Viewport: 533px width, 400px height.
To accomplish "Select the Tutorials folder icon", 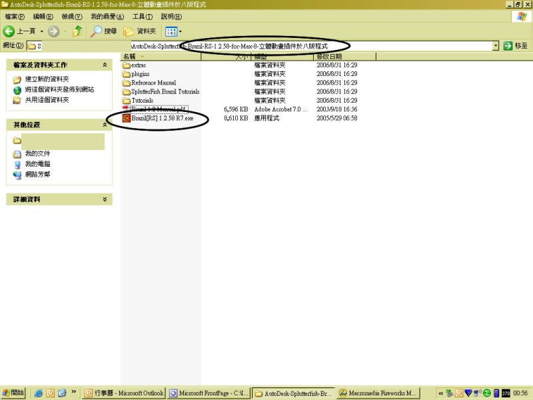I will tap(127, 101).
